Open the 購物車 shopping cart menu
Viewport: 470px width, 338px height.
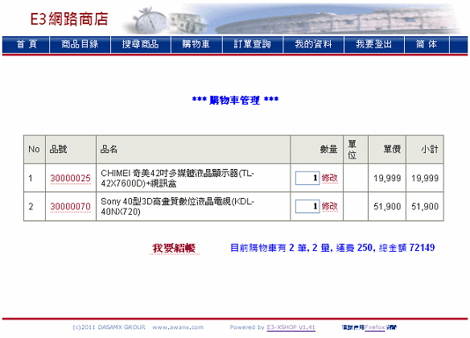[196, 44]
